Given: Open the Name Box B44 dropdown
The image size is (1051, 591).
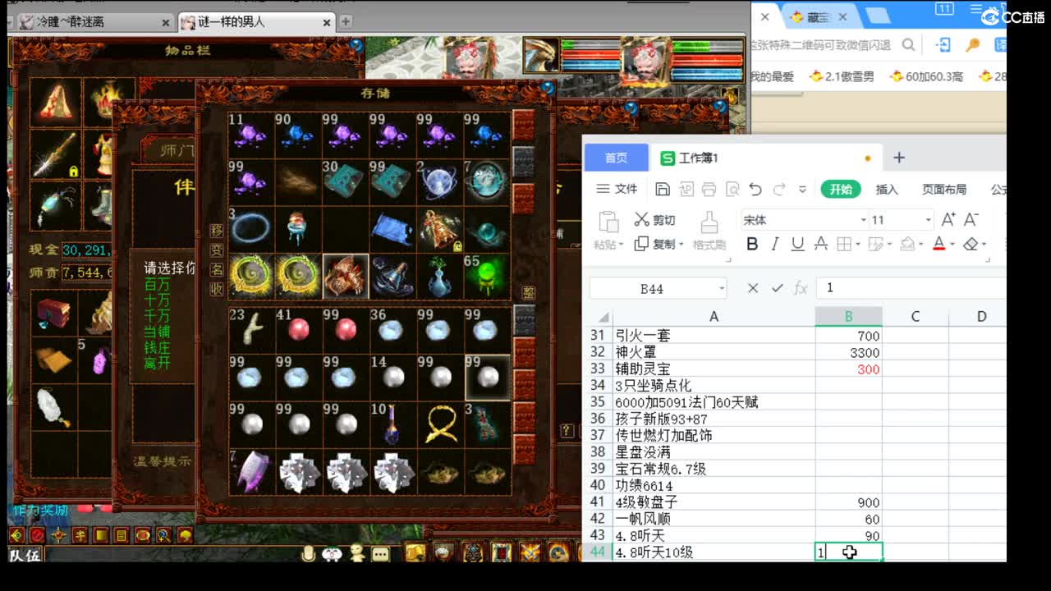Looking at the screenshot, I should click(x=722, y=288).
